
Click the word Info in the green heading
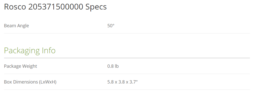pos(49,50)
